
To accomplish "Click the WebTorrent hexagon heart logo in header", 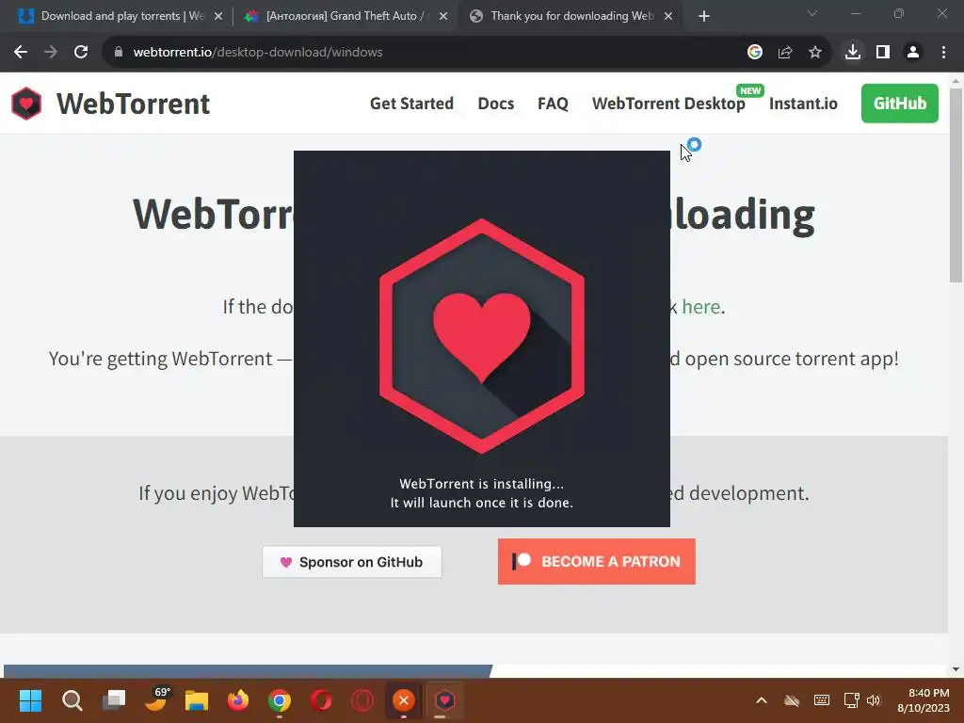I will point(26,104).
